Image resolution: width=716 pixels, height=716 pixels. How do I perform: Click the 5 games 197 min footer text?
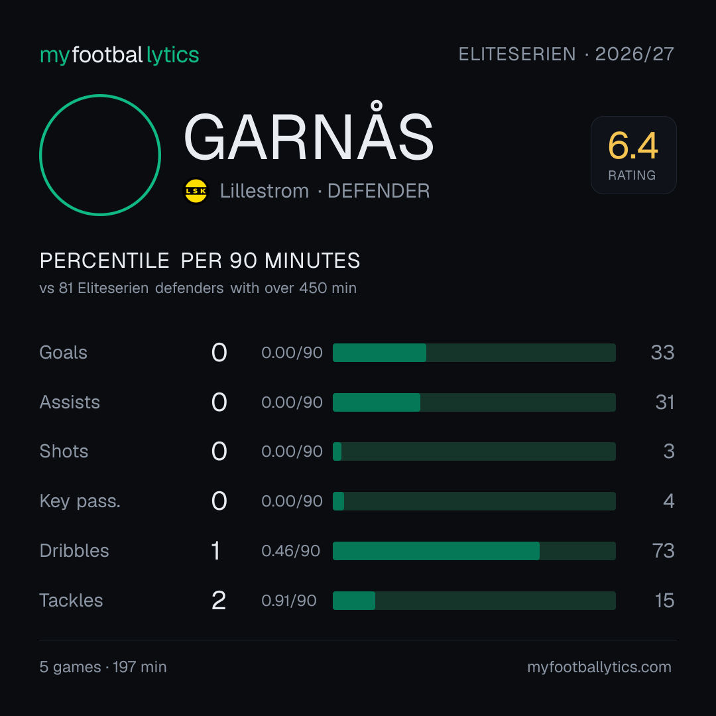(x=103, y=667)
